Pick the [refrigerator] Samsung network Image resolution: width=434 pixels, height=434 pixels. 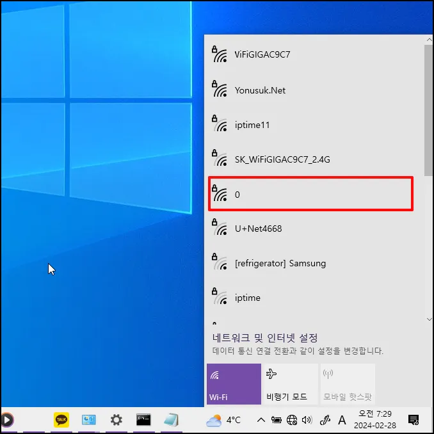[x=314, y=263]
